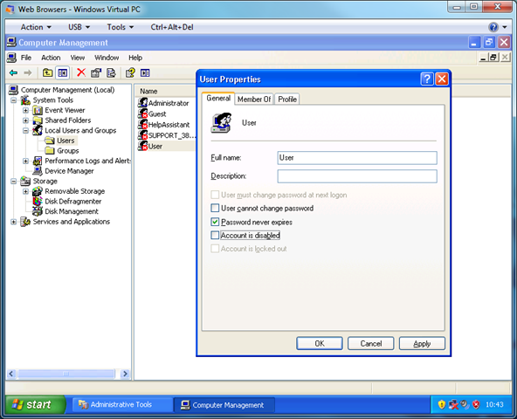Viewport: 517px width, 419px height.
Task: Click the red X Delete toolbar icon
Action: click(x=80, y=72)
